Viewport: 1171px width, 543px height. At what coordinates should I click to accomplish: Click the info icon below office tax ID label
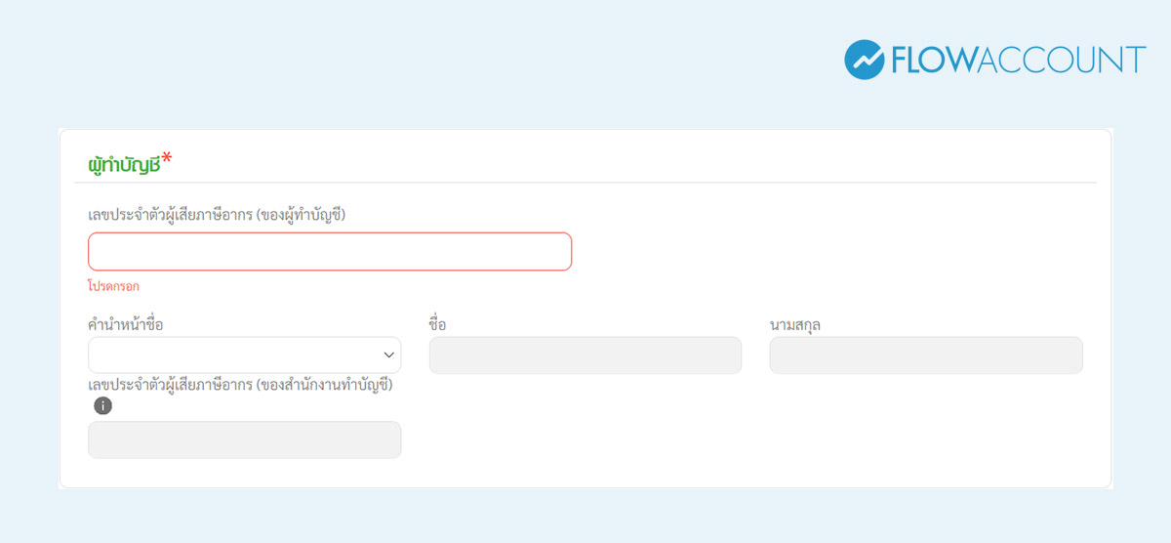[x=102, y=405]
